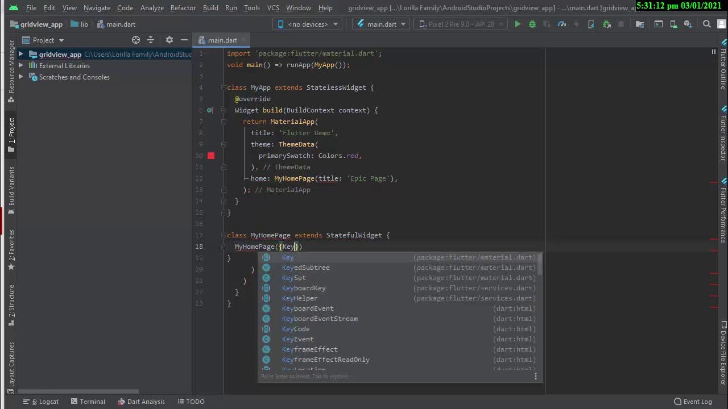Screen dimensions: 728x409
Task: Select KeyframeEffectReadOnly in the completion list
Action: coord(398,360)
